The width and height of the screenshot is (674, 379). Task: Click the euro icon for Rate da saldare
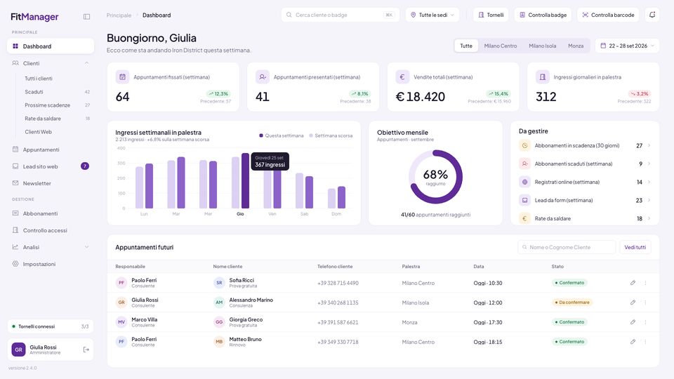525,218
